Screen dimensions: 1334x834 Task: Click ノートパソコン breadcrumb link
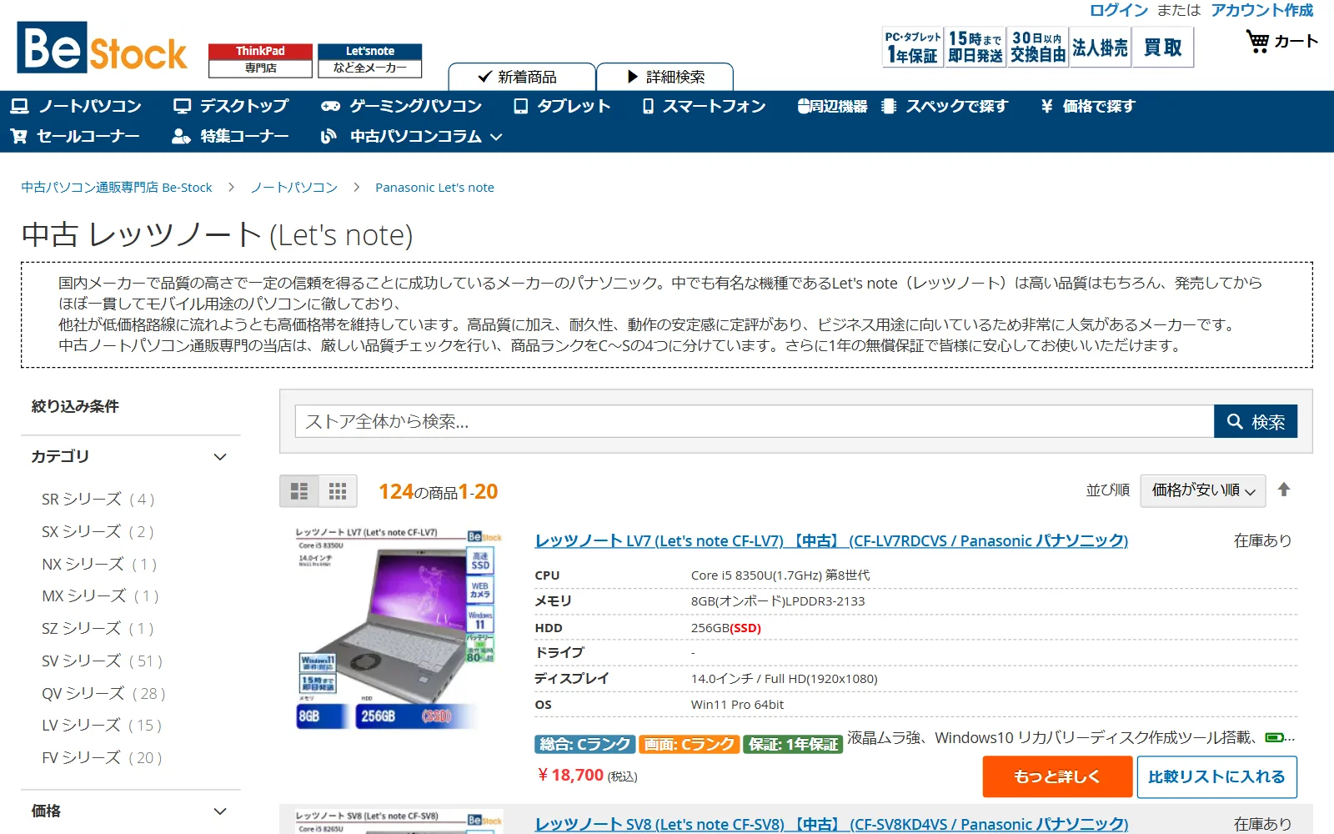294,188
